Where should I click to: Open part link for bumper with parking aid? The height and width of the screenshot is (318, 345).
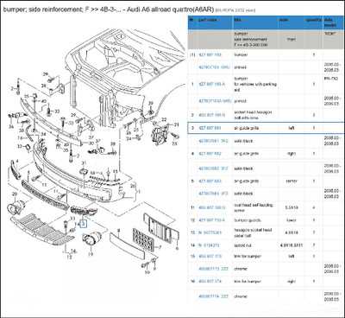click(212, 84)
